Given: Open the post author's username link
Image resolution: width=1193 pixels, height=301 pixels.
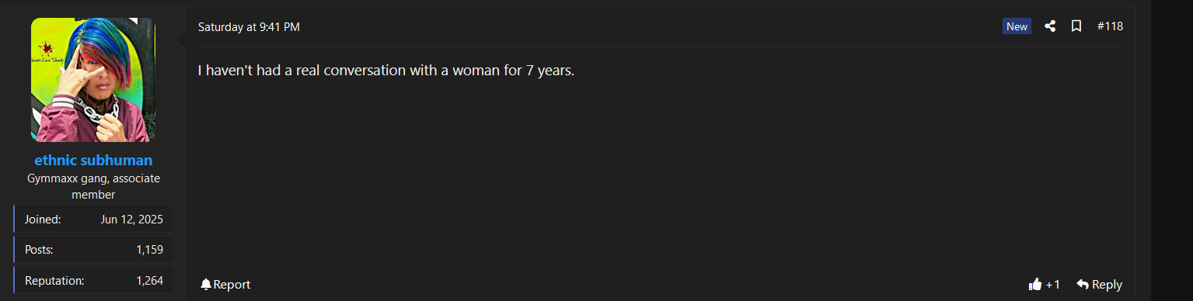Looking at the screenshot, I should 93,161.
